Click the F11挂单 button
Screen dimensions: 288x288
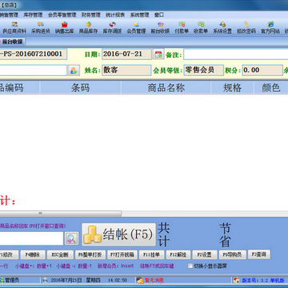(x=151, y=254)
